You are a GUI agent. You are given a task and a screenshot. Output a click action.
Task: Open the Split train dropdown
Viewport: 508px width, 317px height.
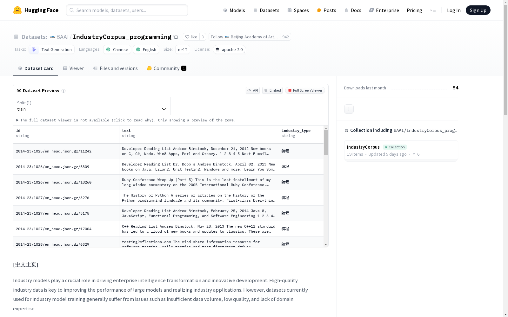(92, 106)
